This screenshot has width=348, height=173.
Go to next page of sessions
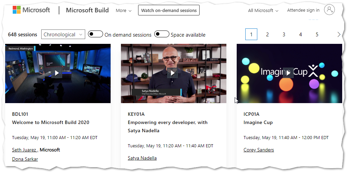(339, 35)
